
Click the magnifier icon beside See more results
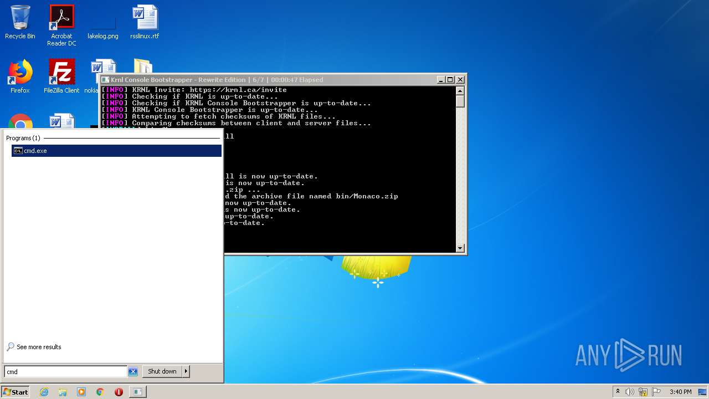[x=11, y=347]
